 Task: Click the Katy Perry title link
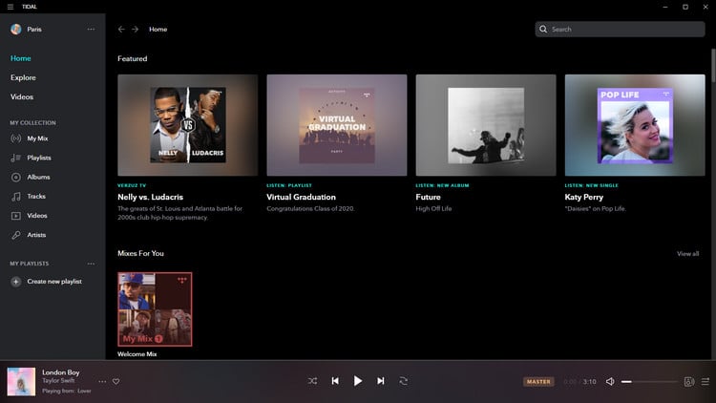coord(583,197)
